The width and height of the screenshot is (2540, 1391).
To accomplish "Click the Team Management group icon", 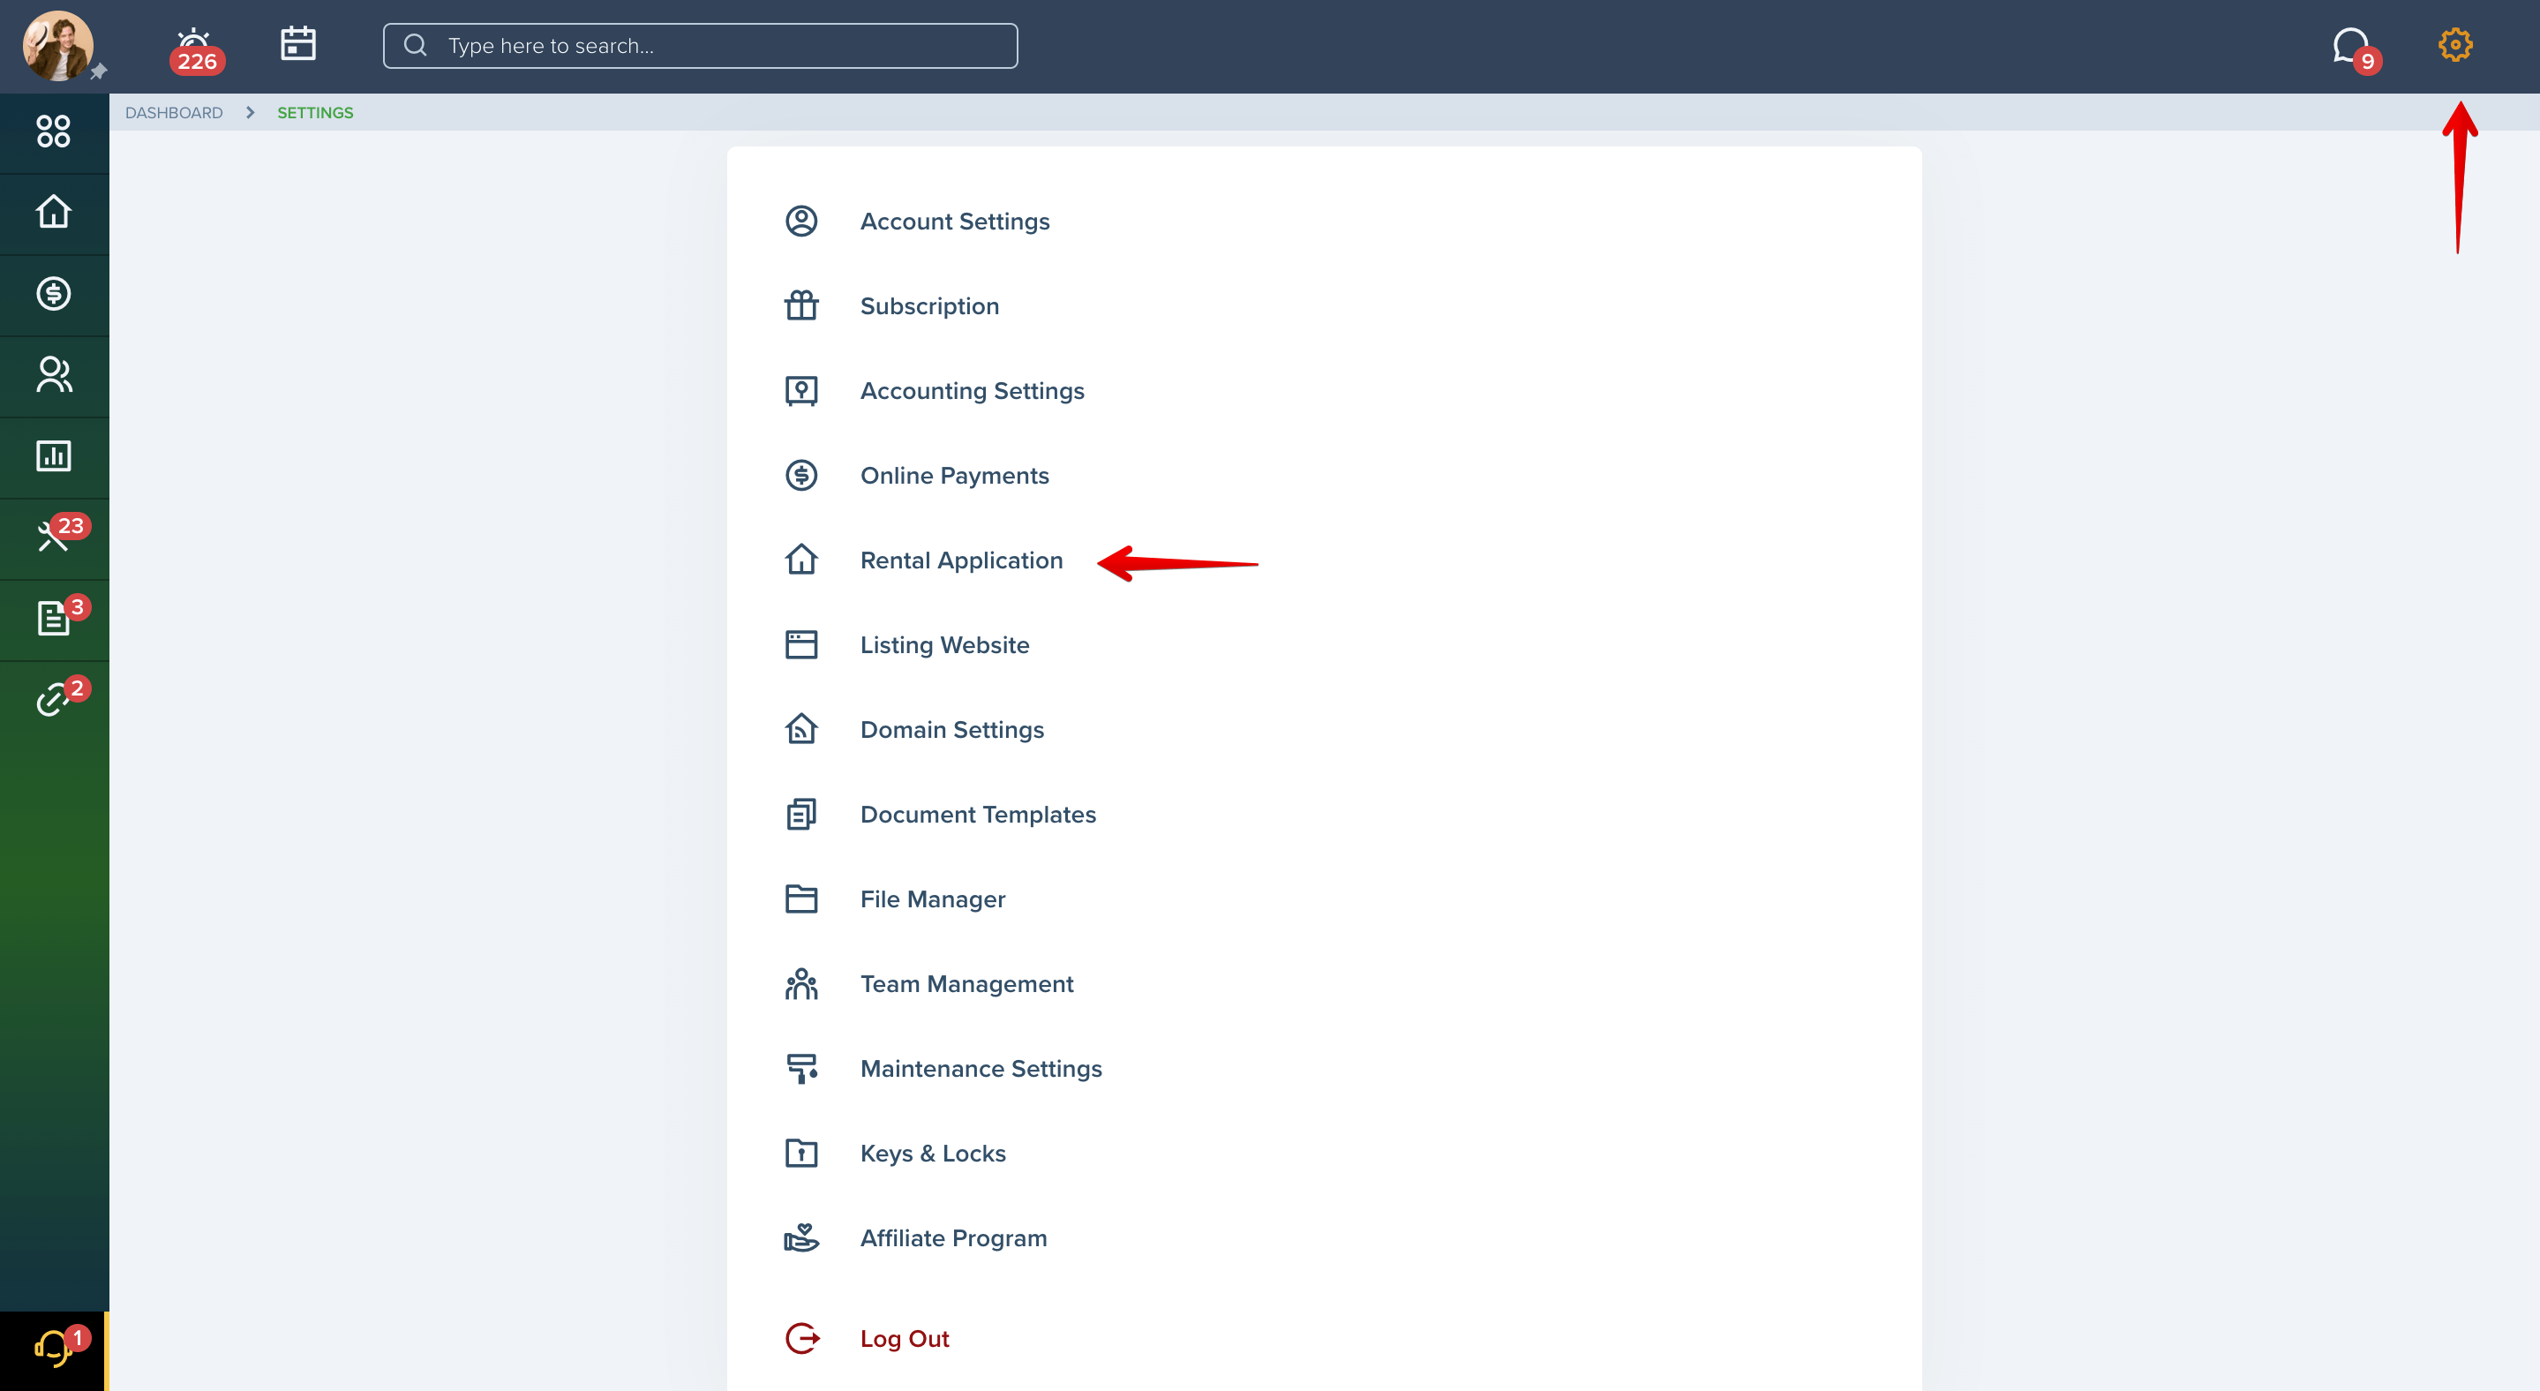I will point(800,984).
